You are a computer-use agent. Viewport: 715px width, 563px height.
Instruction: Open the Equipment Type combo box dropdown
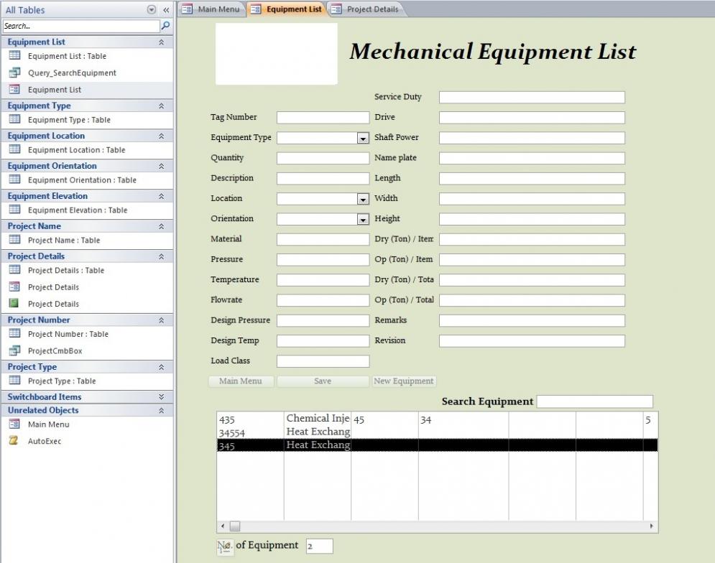(363, 139)
